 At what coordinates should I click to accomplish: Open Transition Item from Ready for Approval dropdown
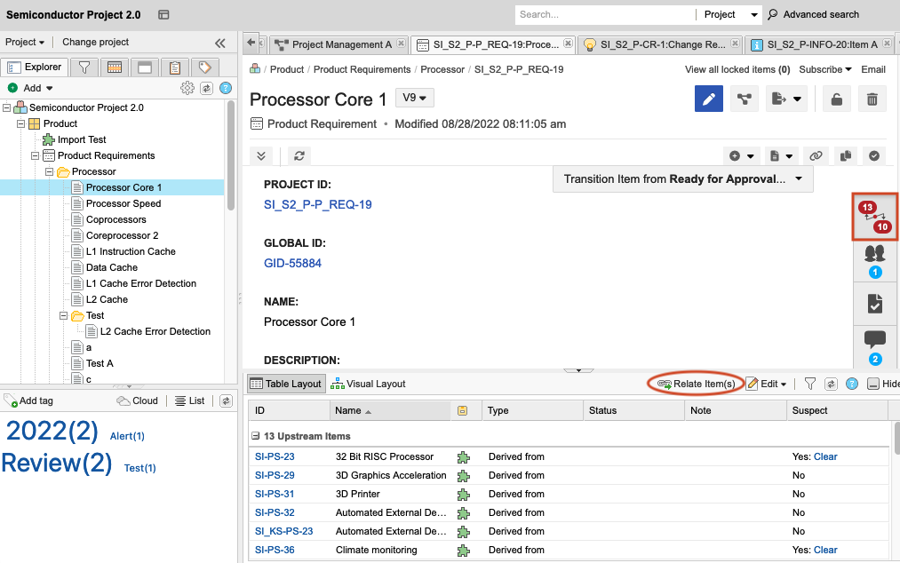point(683,178)
